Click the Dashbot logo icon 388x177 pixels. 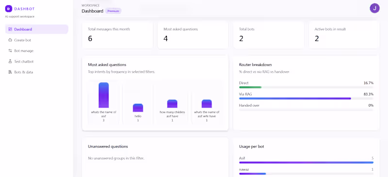tap(8, 9)
